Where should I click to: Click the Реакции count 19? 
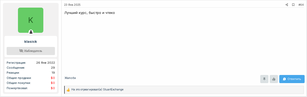[53, 73]
